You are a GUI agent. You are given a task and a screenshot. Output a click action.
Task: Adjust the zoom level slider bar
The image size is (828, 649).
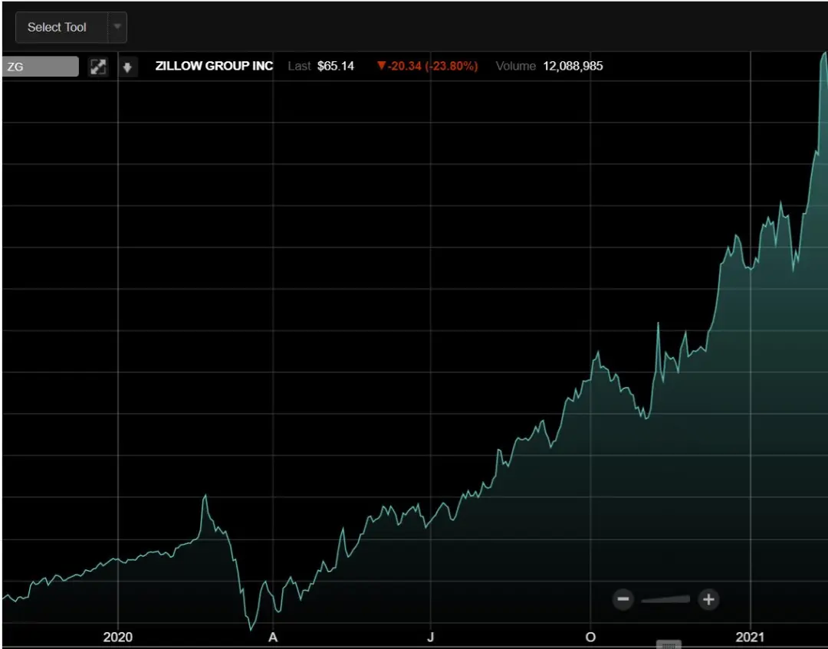point(666,599)
